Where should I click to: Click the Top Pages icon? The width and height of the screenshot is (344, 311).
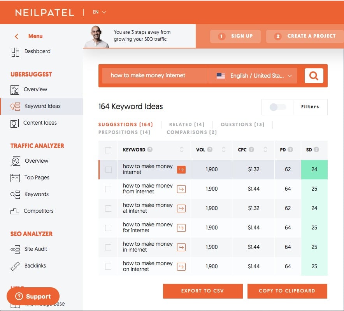coord(15,178)
